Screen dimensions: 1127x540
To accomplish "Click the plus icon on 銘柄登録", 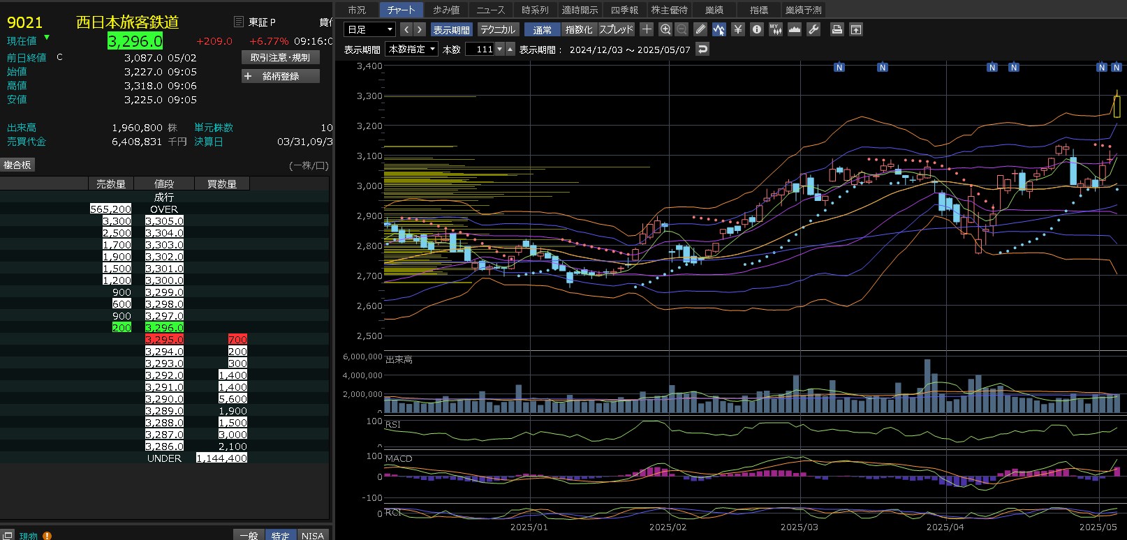I will (x=248, y=76).
